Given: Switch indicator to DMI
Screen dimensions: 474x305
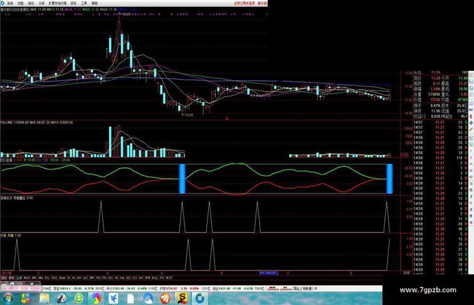Looking at the screenshot, I should coord(34,277).
